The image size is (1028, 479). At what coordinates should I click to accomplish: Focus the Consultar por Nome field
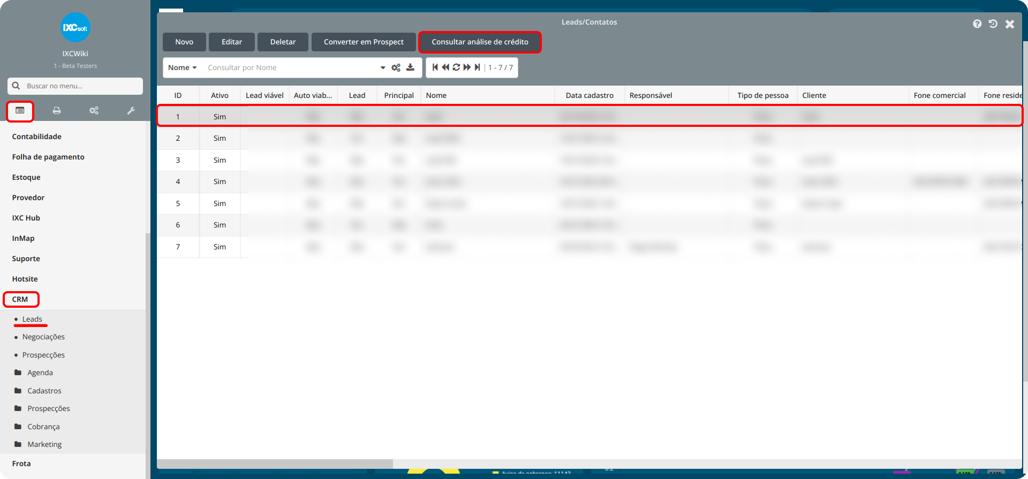pos(292,67)
